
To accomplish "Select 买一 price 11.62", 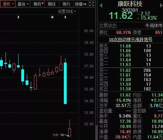I will [125, 70].
